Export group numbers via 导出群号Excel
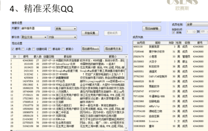Viewport: 208px width, 131px height. click(90, 49)
